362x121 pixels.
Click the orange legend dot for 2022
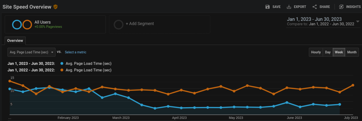pyautogui.click(x=62, y=70)
